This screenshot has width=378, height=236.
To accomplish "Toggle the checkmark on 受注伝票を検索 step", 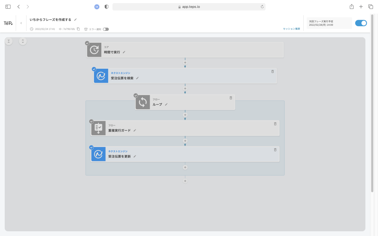I will pos(94,69).
